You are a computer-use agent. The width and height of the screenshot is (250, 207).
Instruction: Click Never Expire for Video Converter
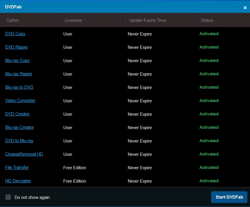pyautogui.click(x=140, y=101)
